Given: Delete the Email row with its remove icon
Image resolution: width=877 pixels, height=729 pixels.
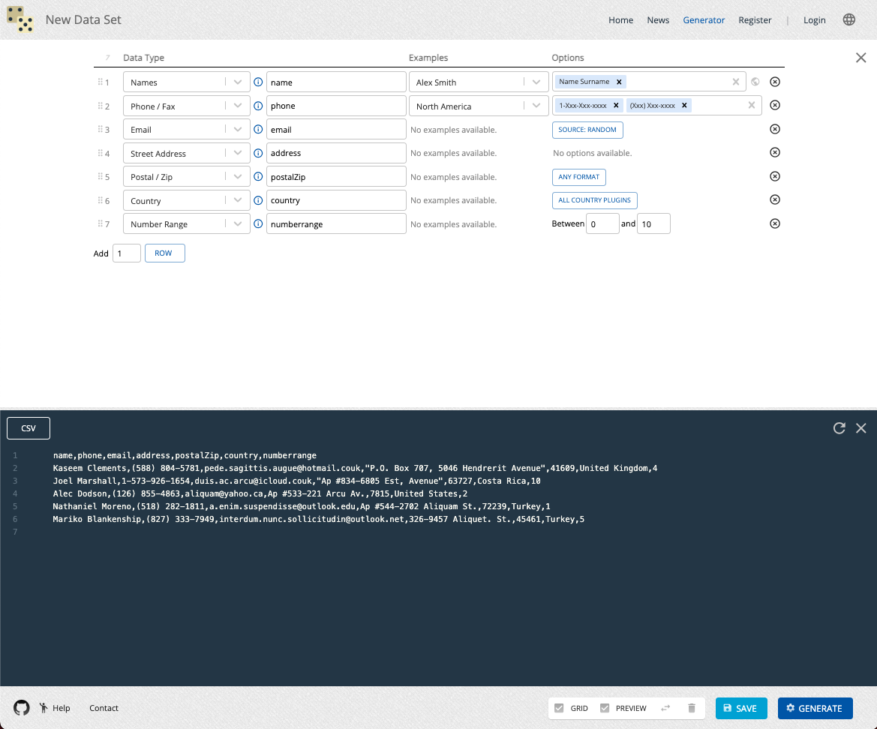Looking at the screenshot, I should 775,129.
